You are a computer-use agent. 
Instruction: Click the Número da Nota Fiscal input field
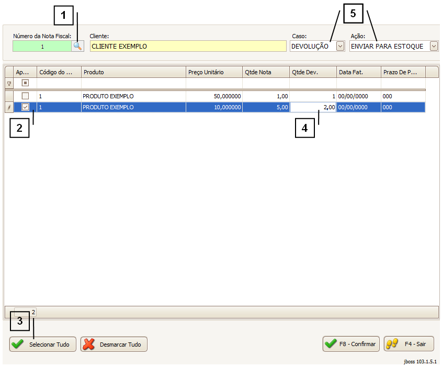pyautogui.click(x=42, y=46)
